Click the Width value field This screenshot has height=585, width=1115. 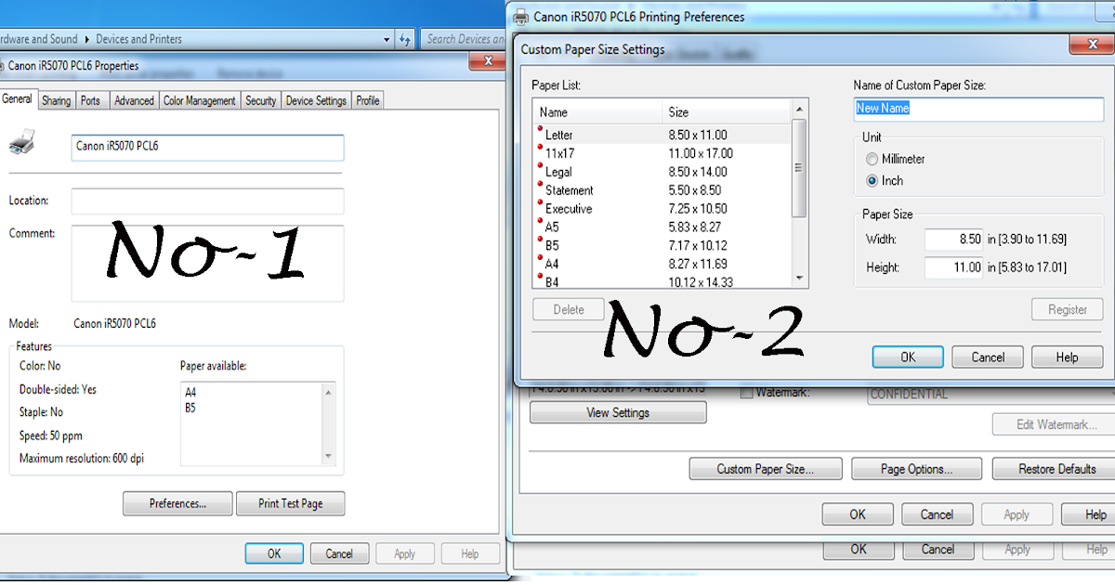954,240
